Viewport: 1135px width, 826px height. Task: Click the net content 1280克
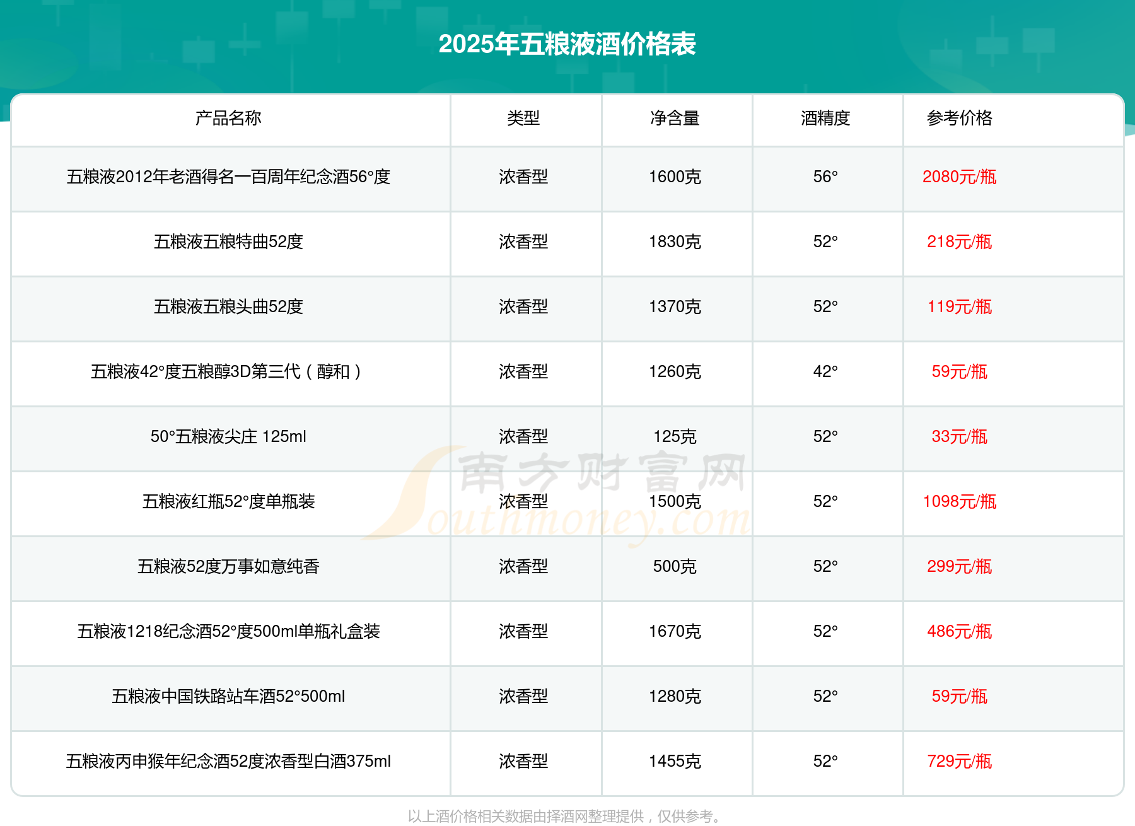pyautogui.click(x=675, y=696)
